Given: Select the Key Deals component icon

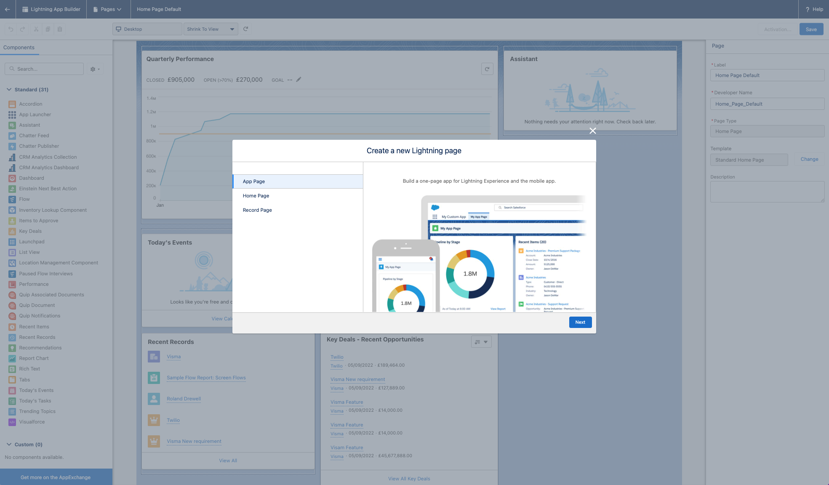Looking at the screenshot, I should [x=12, y=231].
